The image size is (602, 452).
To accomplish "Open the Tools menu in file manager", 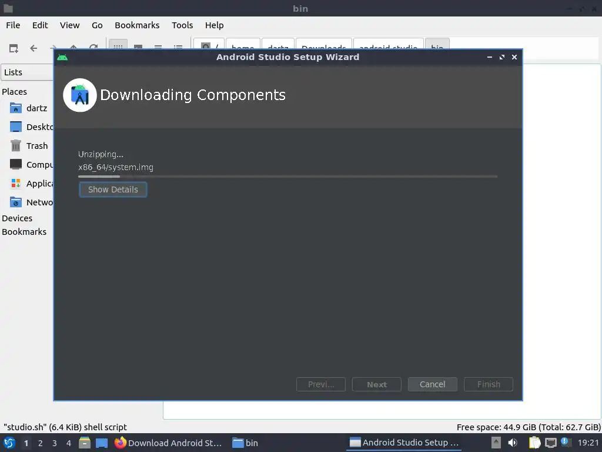I will 182,25.
